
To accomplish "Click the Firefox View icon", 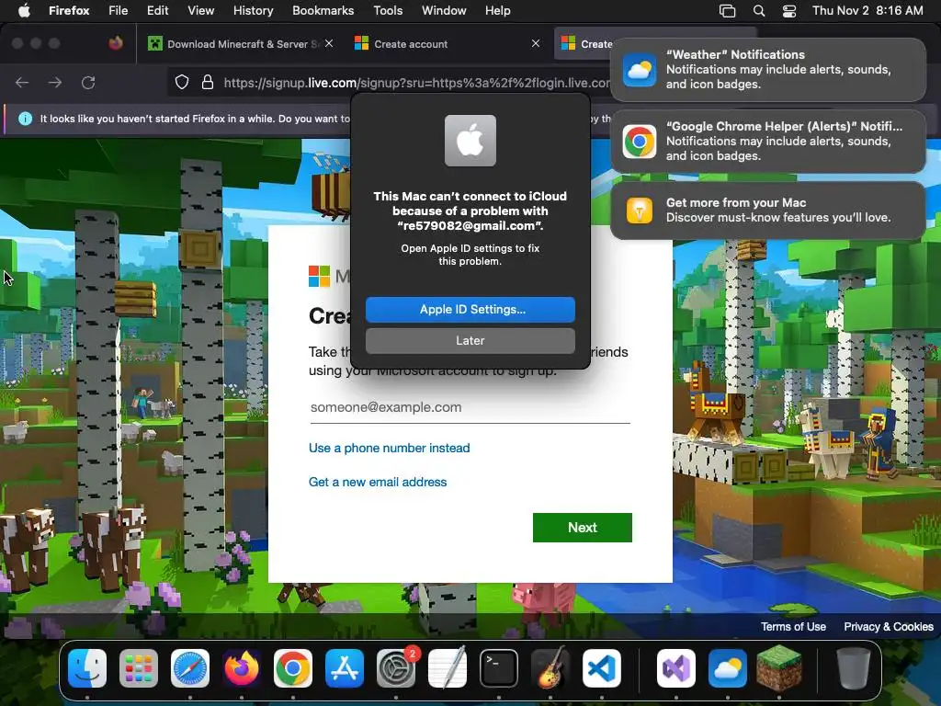I will point(116,43).
